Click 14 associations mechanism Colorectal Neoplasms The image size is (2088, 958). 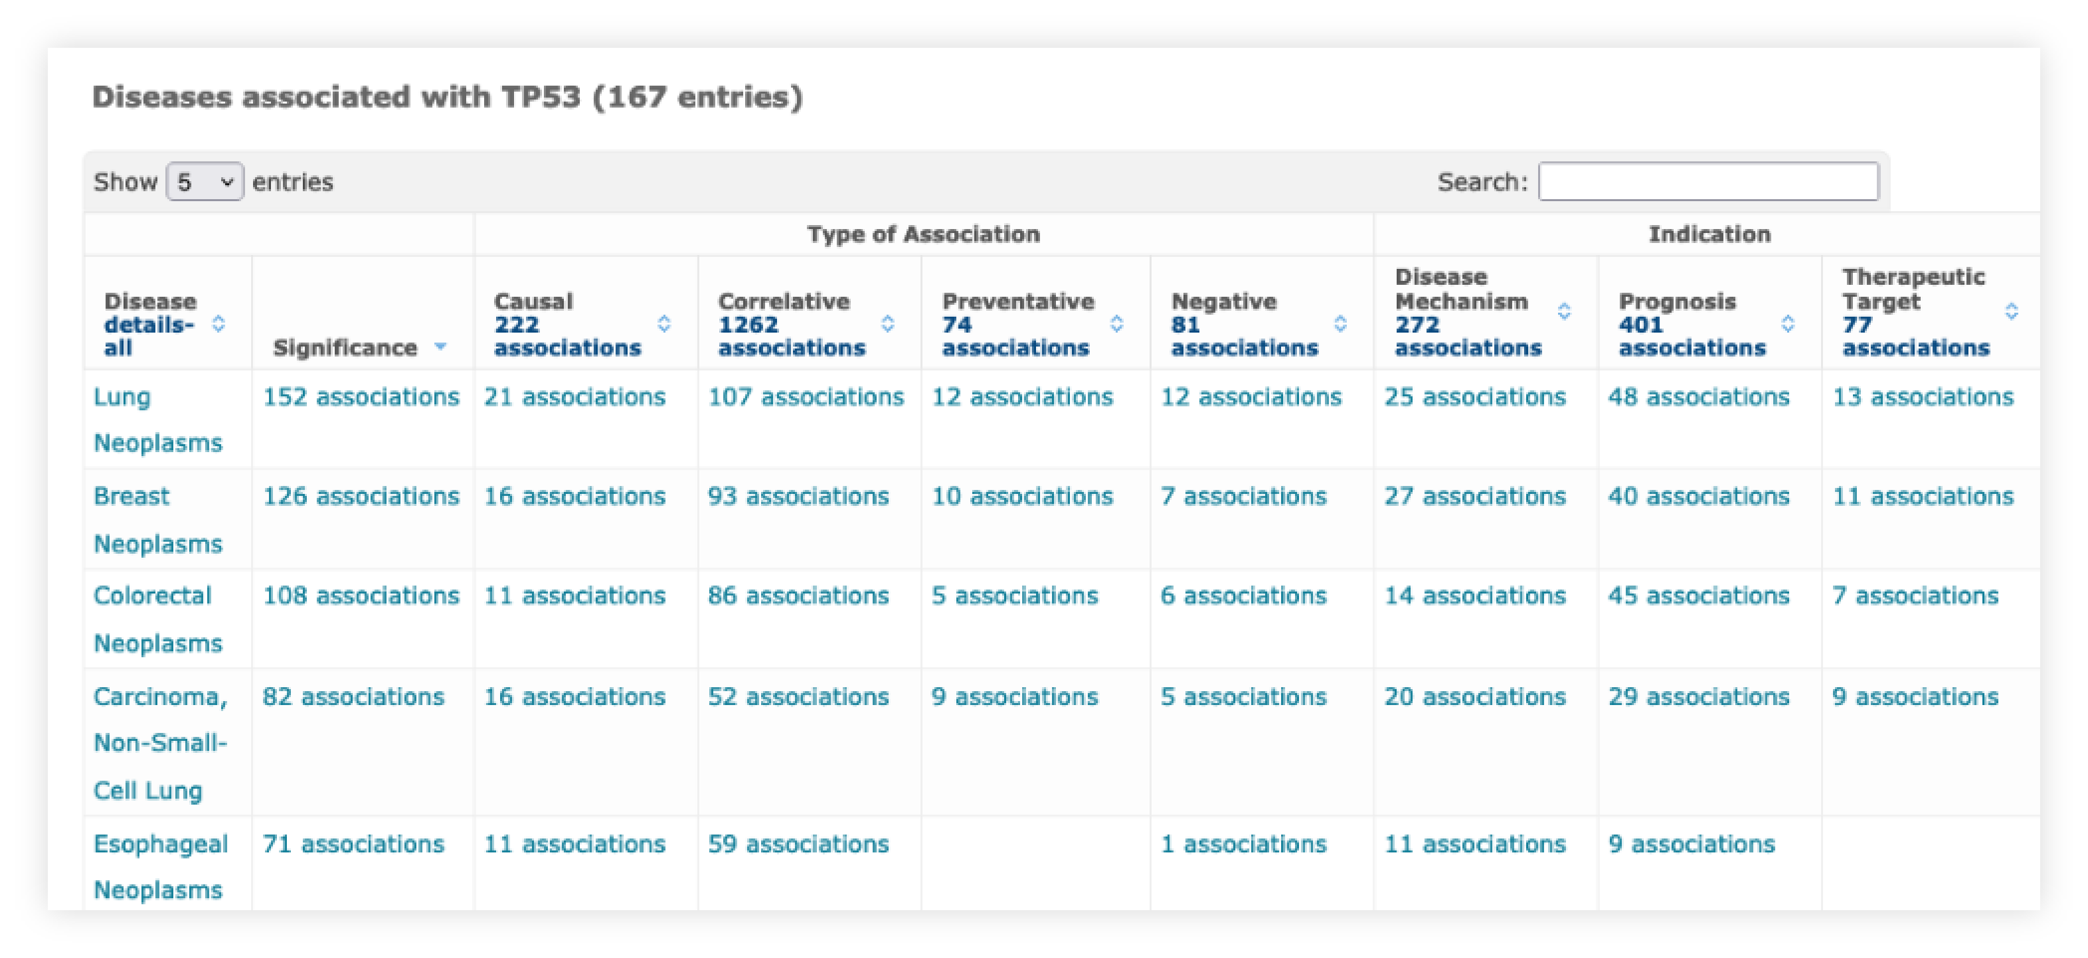[1475, 596]
